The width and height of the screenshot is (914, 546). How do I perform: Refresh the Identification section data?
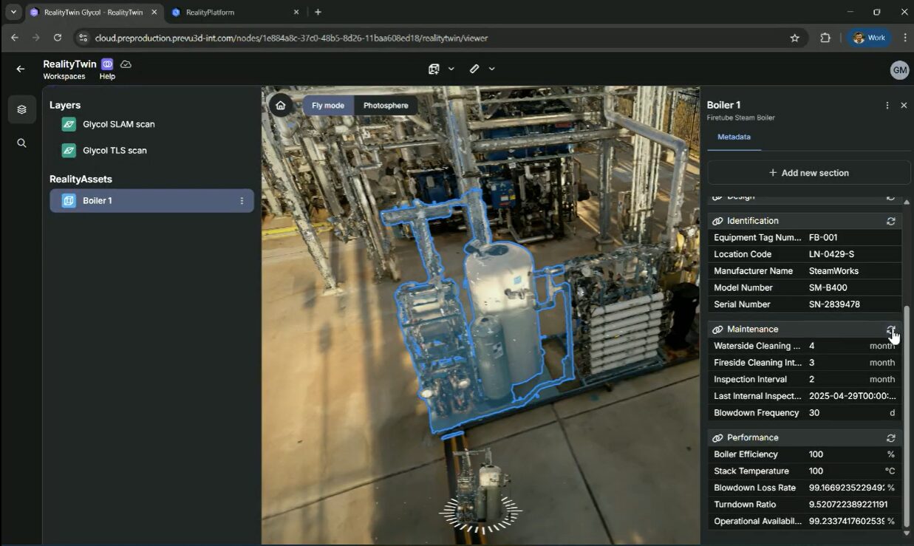coord(891,221)
